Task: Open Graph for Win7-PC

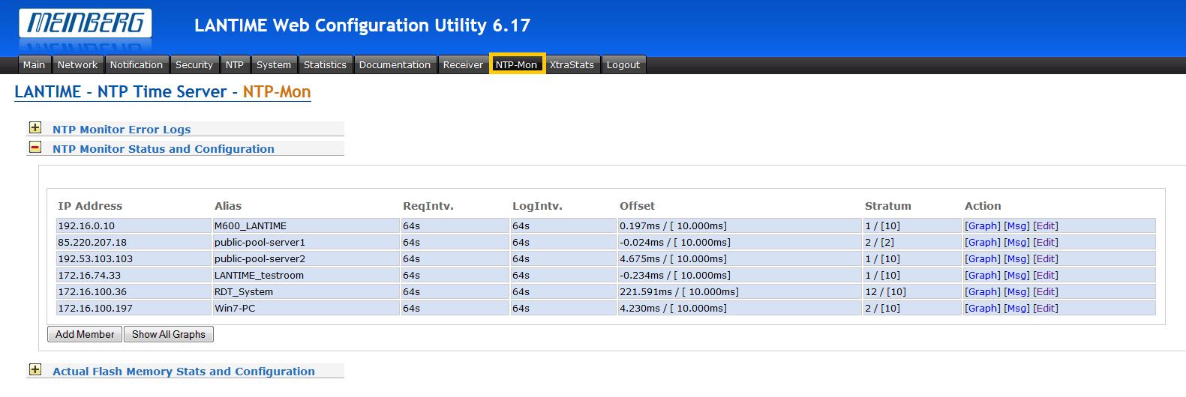Action: pyautogui.click(x=983, y=308)
